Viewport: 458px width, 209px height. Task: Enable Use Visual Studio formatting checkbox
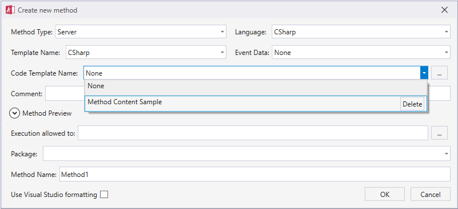(x=104, y=194)
